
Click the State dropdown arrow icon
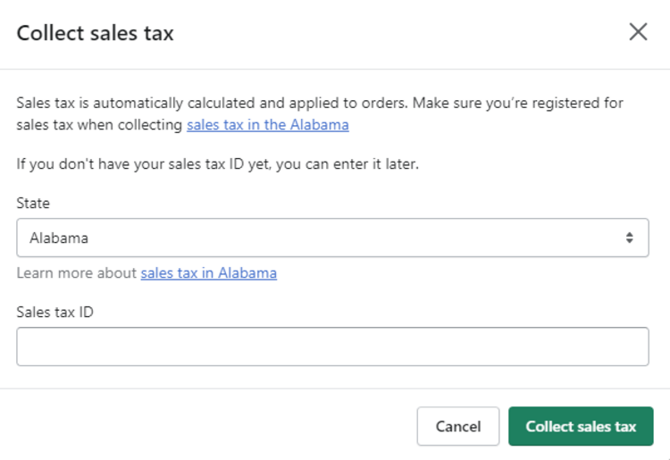click(x=629, y=238)
